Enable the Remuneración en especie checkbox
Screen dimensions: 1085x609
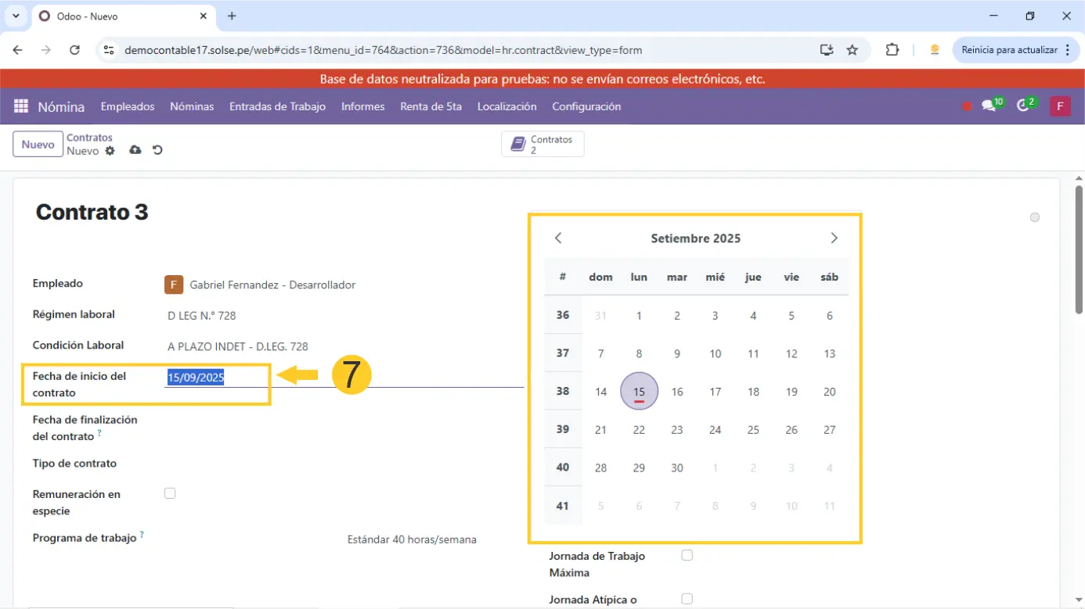point(170,493)
